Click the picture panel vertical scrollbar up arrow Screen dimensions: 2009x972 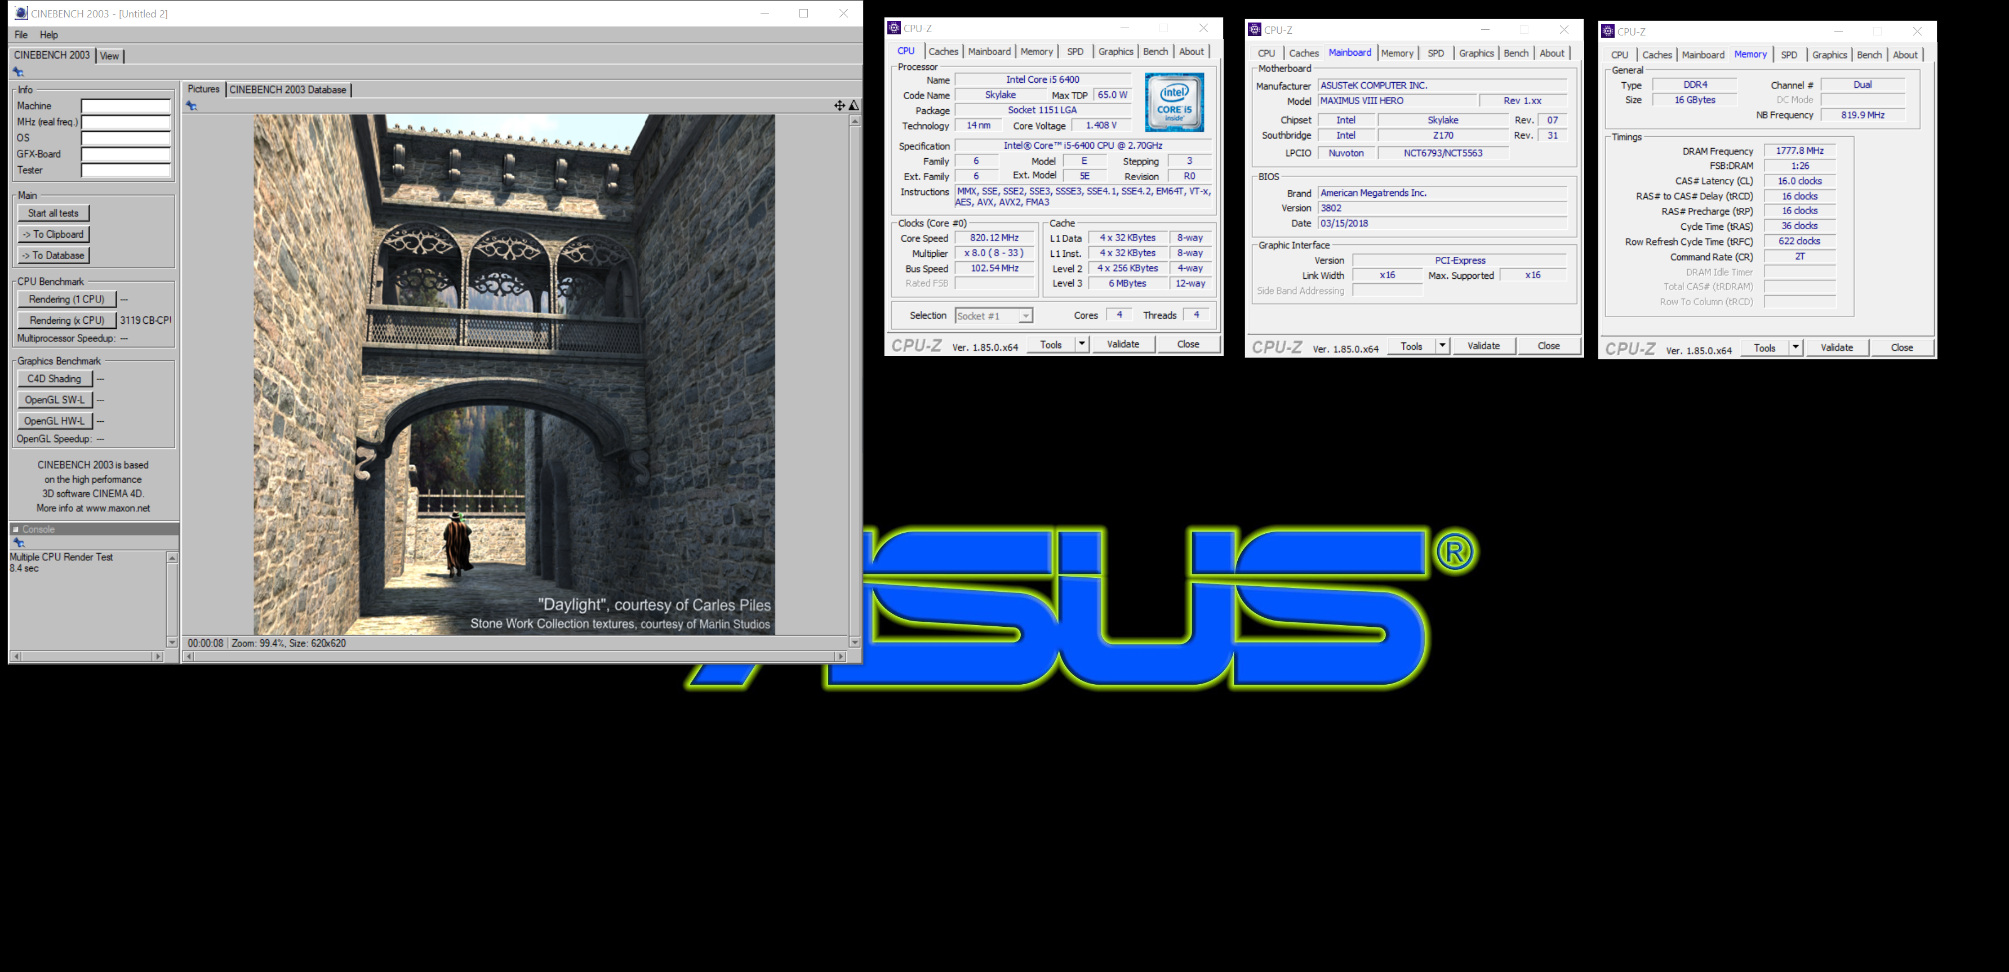(855, 121)
